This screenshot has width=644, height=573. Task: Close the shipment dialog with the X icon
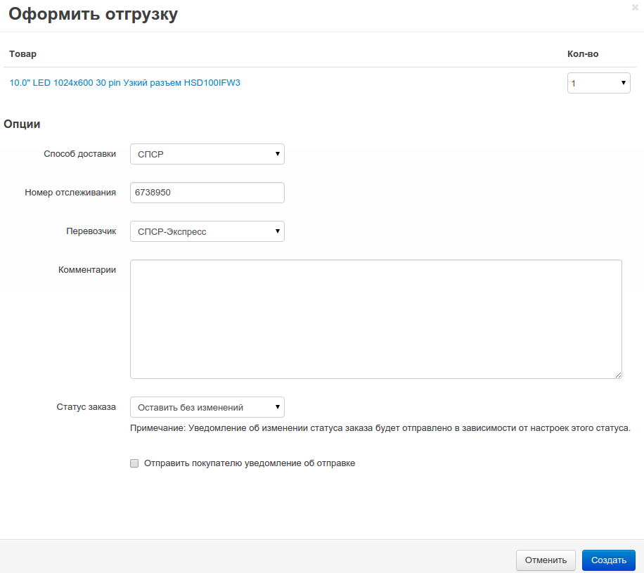(635, 6)
